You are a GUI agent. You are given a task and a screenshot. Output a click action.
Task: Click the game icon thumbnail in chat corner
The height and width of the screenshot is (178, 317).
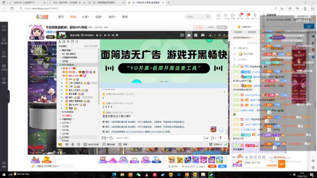pos(213,129)
